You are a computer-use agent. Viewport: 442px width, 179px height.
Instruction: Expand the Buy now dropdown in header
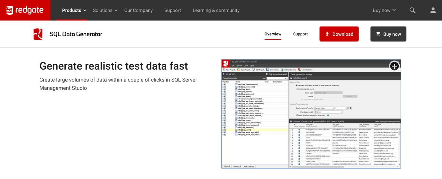(x=384, y=10)
